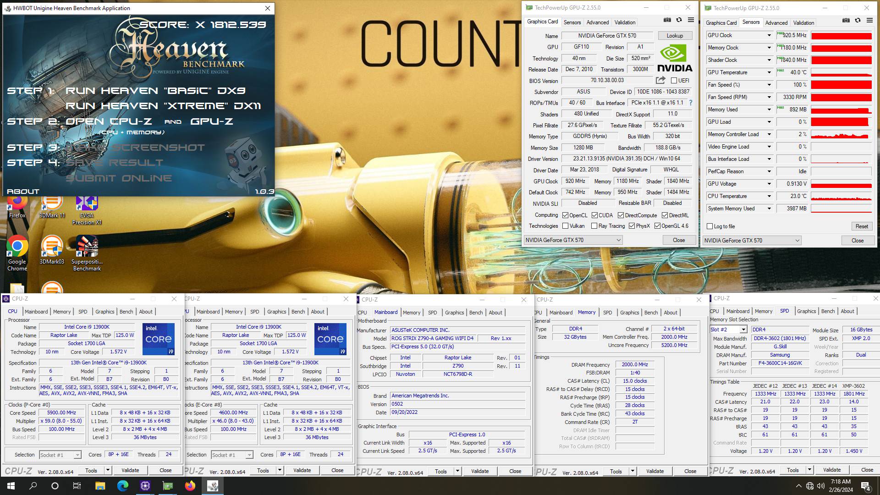Click Windows Start button on taskbar
This screenshot has width=880, height=495.
pyautogui.click(x=11, y=486)
